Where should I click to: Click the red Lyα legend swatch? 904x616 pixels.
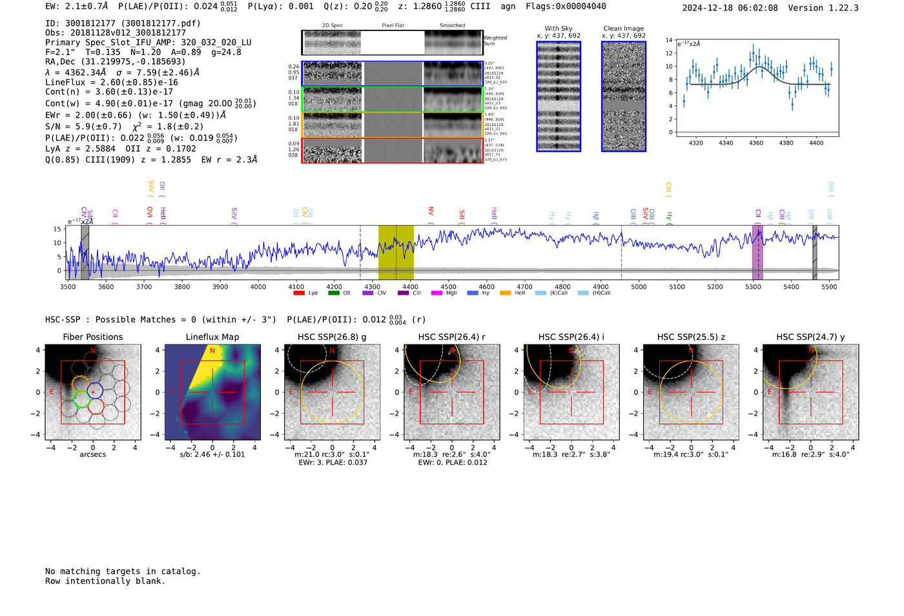(298, 293)
